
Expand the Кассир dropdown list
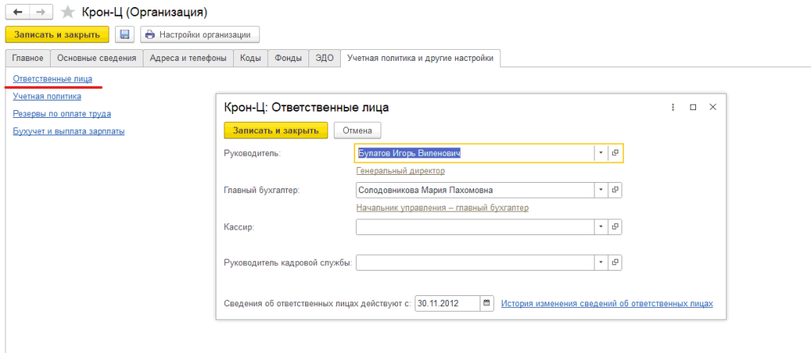click(x=601, y=227)
